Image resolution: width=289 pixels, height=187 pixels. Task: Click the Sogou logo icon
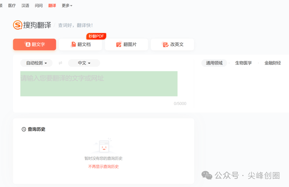pos(18,25)
